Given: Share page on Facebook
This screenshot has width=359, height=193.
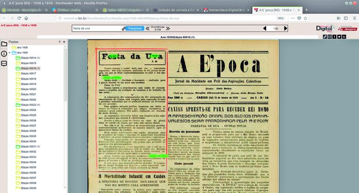Looking at the screenshot, I should [334, 36].
